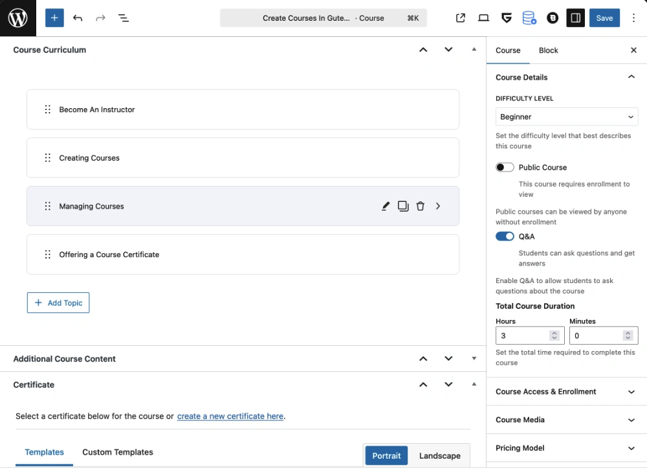Click the Add Topic button

pos(58,303)
